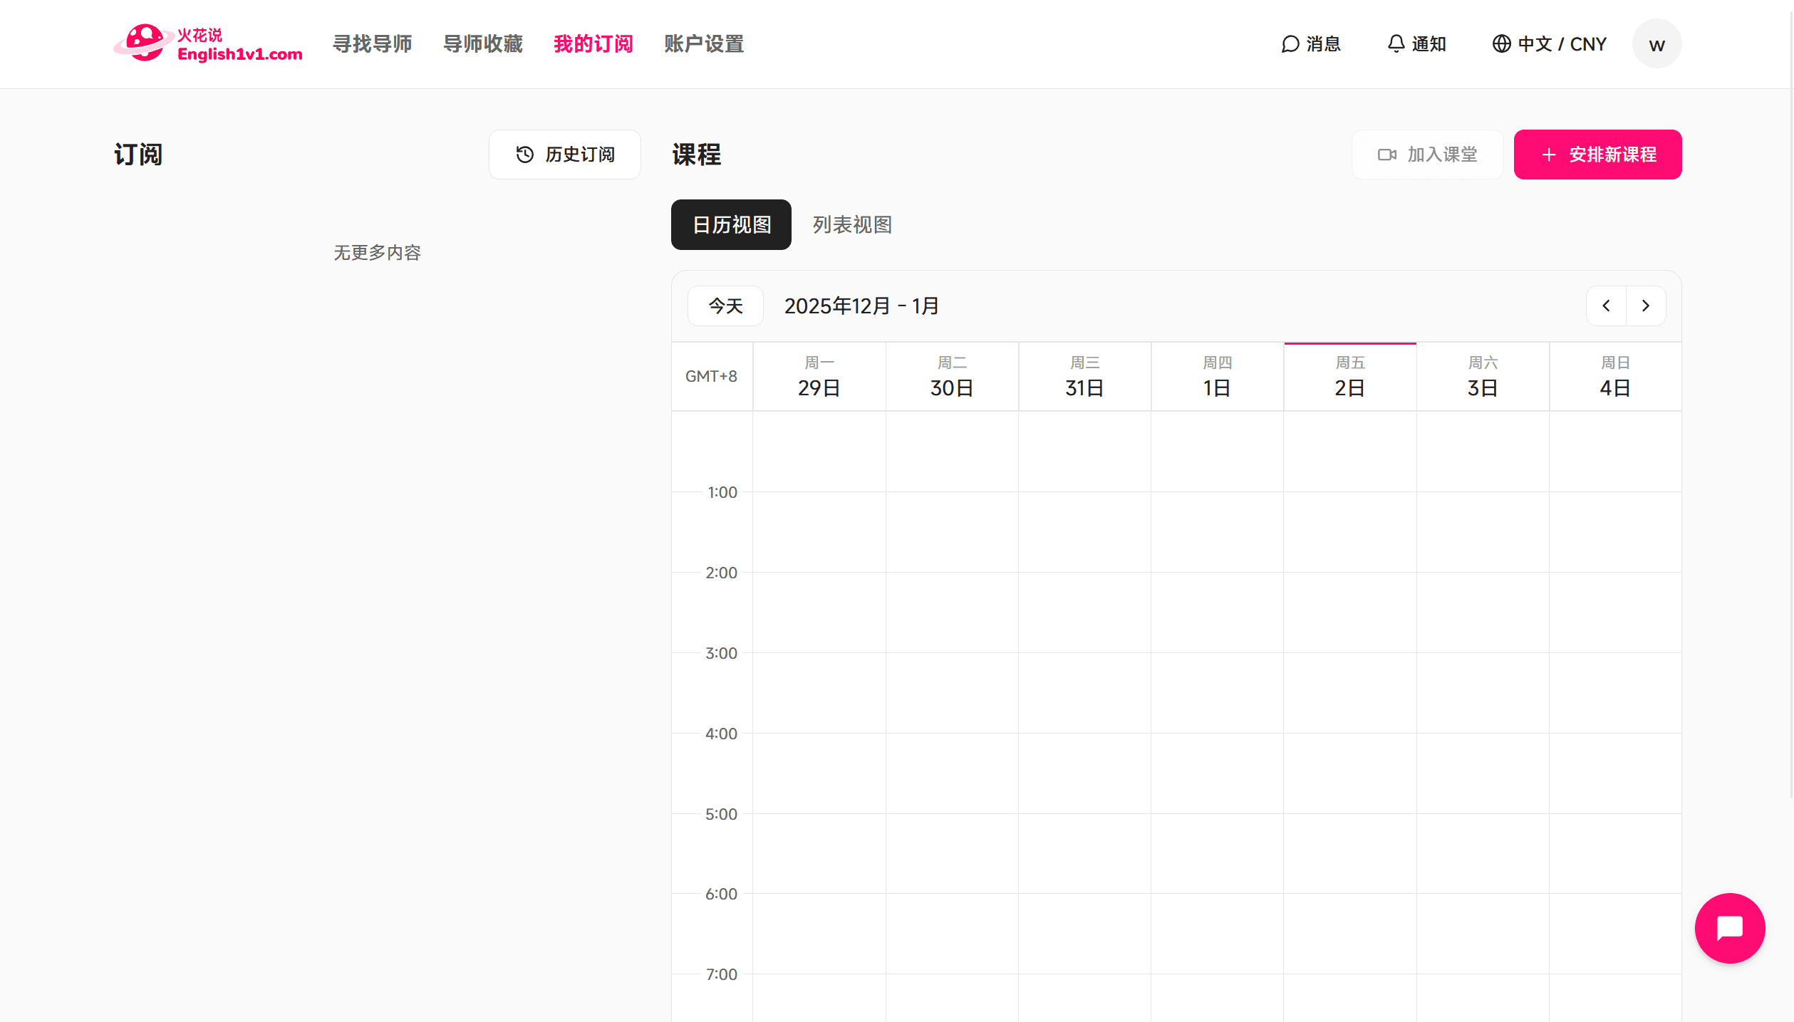1794x1022 pixels.
Task: Open the floating chat support bubble
Action: [1729, 928]
